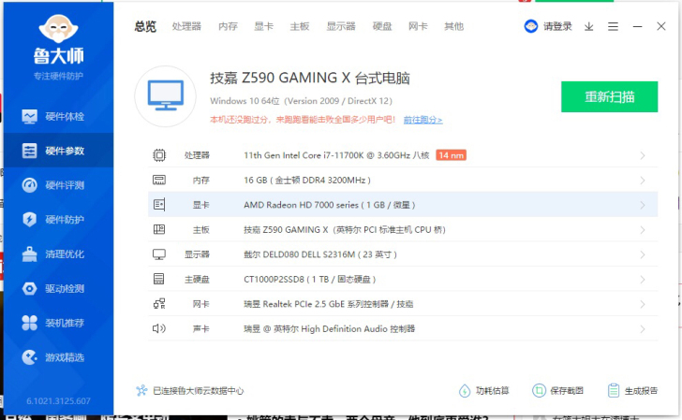The image size is (682, 420).
Task: Click the DELL S2316M monitor text
Action: 320,254
